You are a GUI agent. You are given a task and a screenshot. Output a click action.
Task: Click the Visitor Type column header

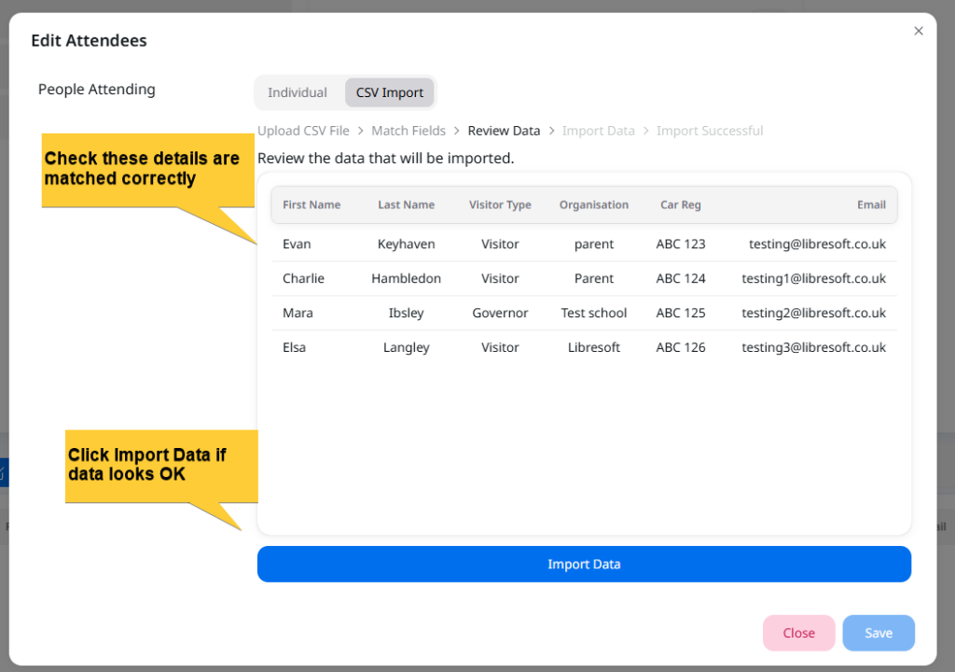500,204
